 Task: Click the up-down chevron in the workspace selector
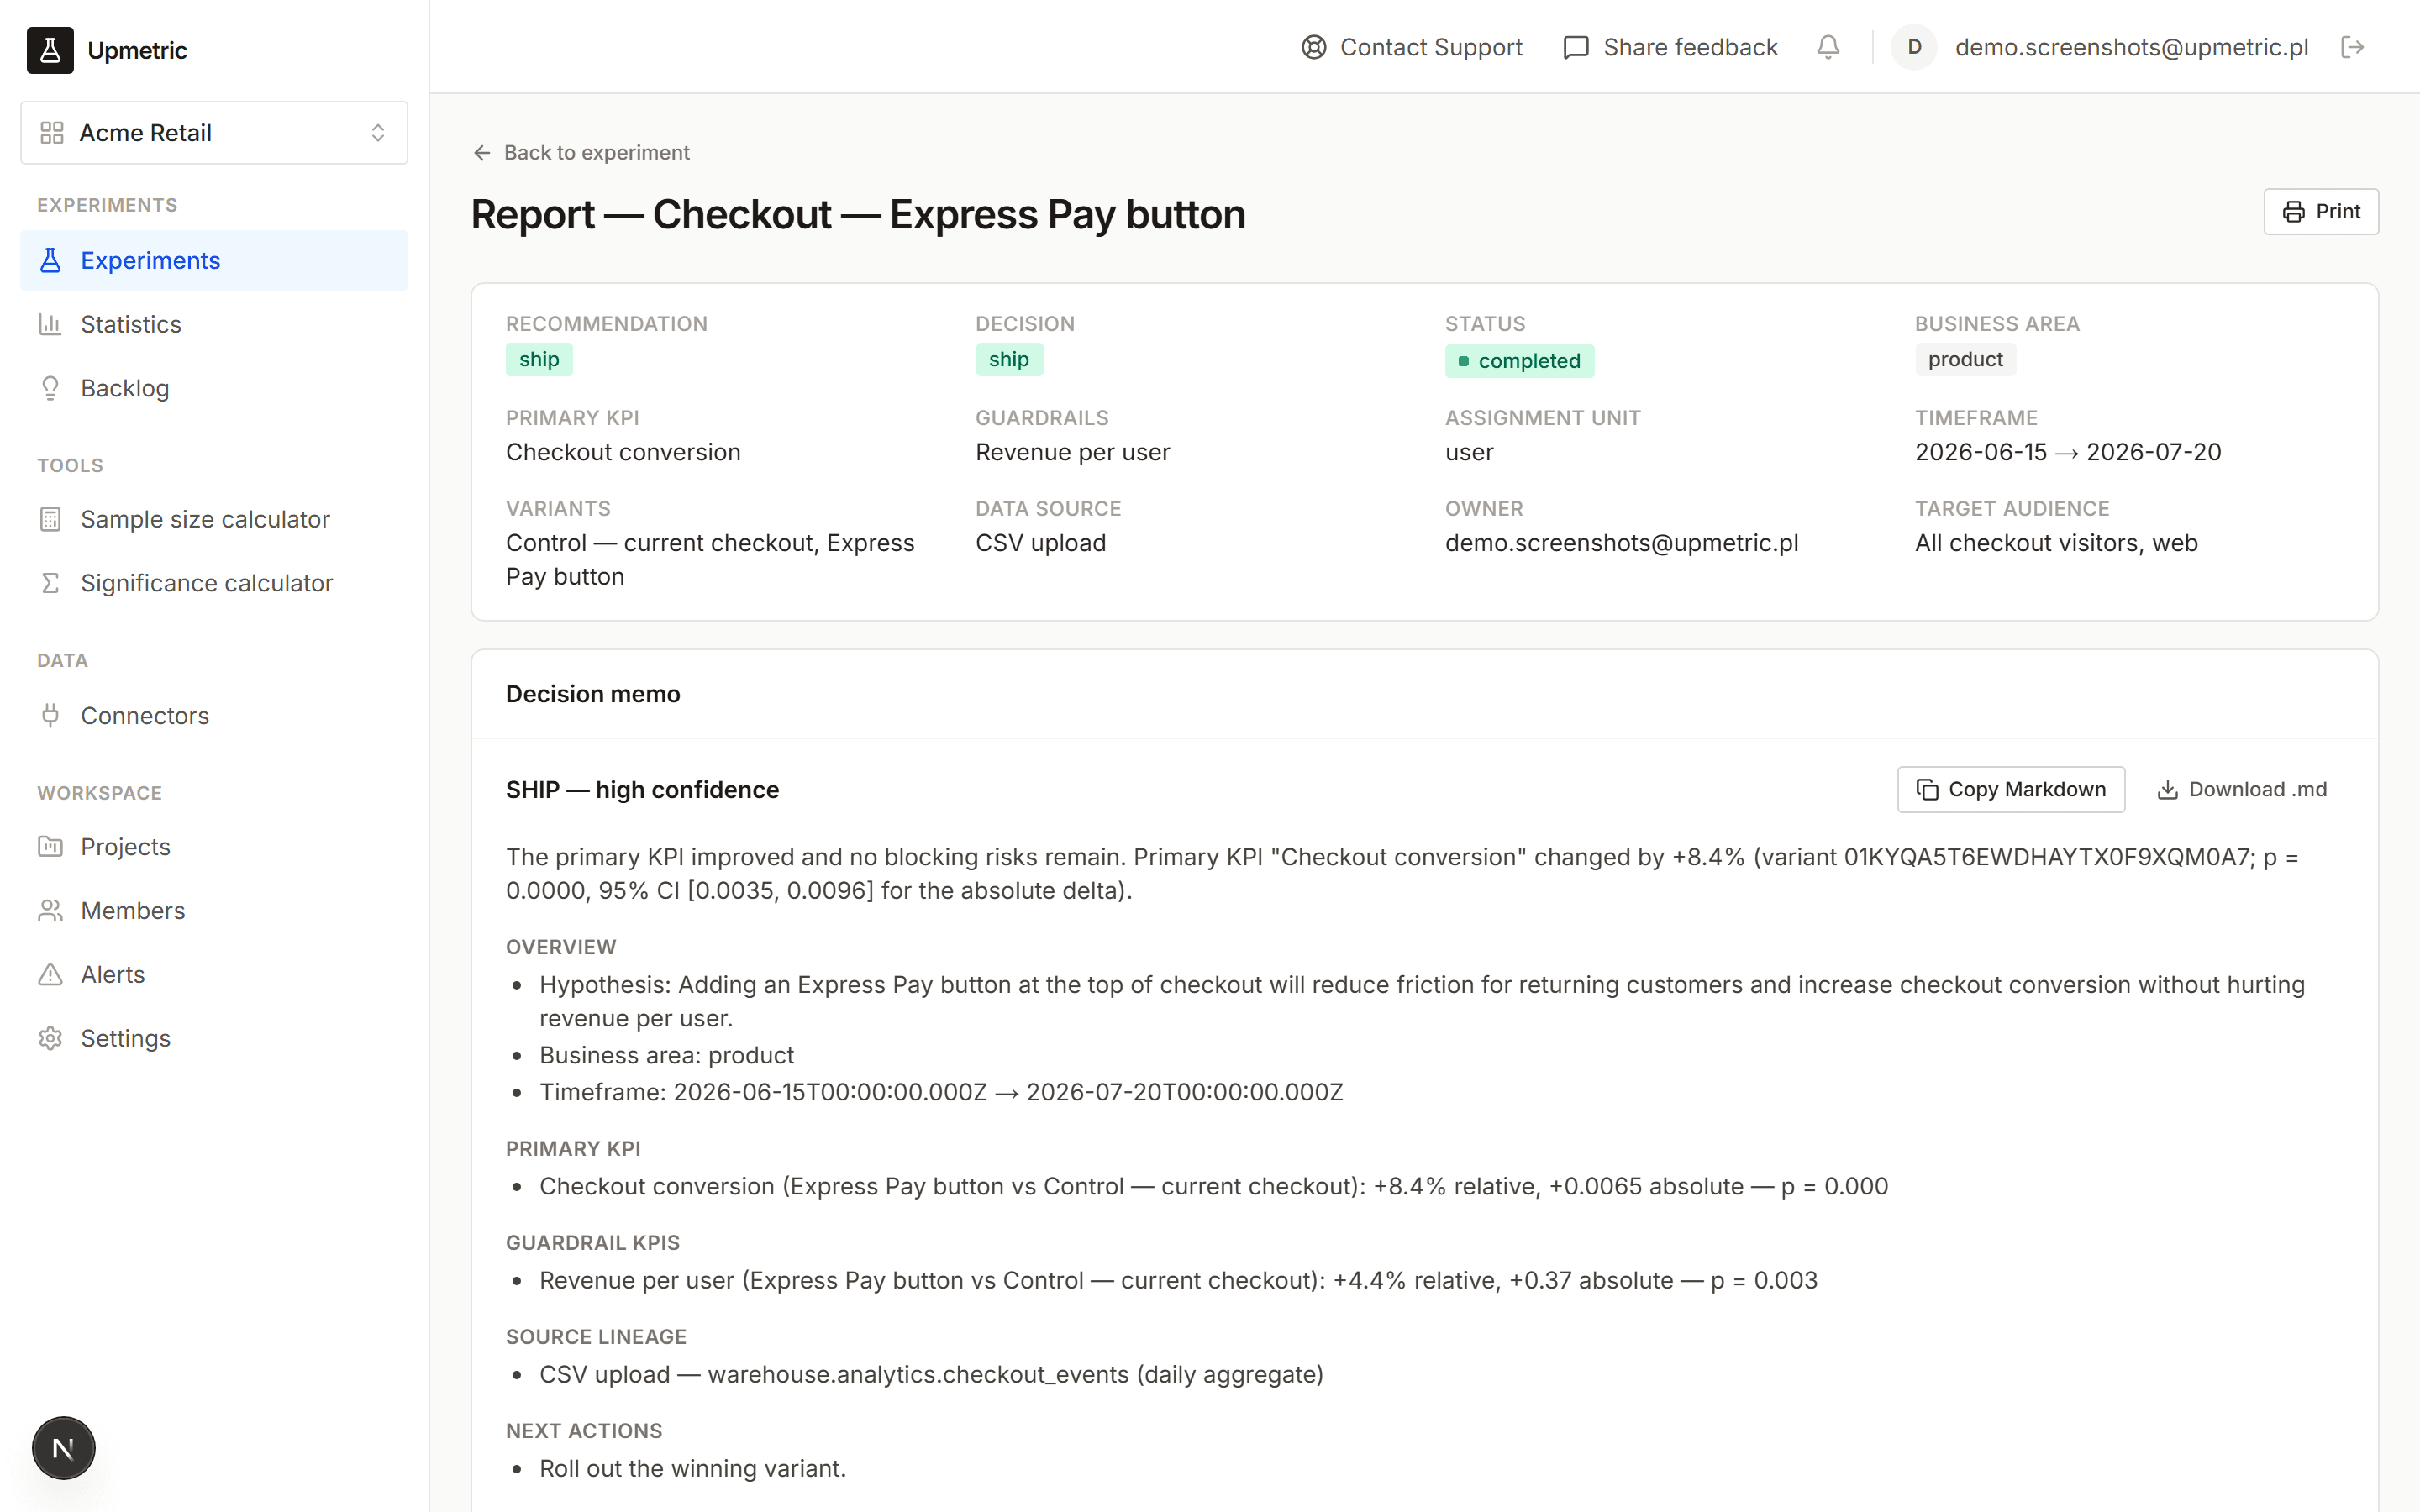378,132
